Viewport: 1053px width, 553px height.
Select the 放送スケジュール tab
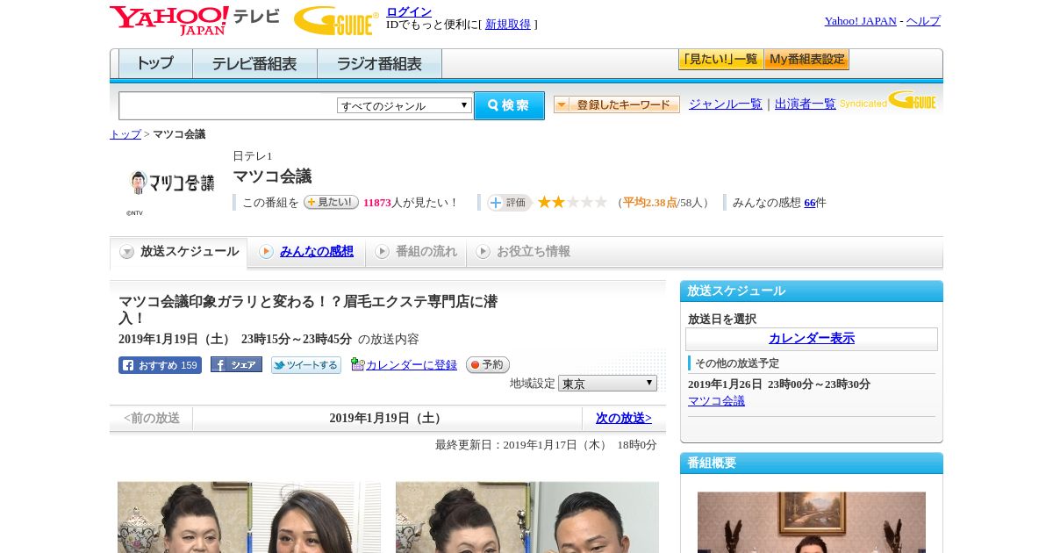[178, 252]
